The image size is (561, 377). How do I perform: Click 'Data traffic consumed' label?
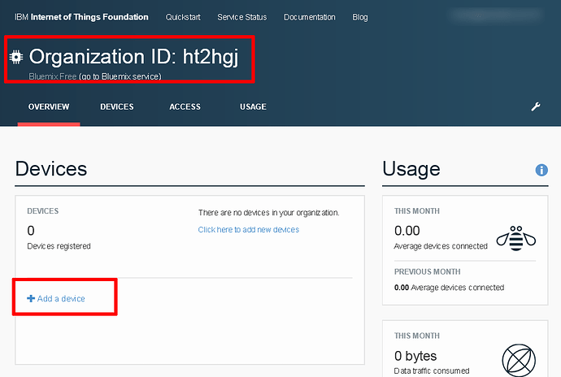tap(432, 371)
